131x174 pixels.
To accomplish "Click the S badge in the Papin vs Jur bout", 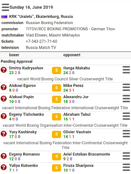I will [56, 99].
